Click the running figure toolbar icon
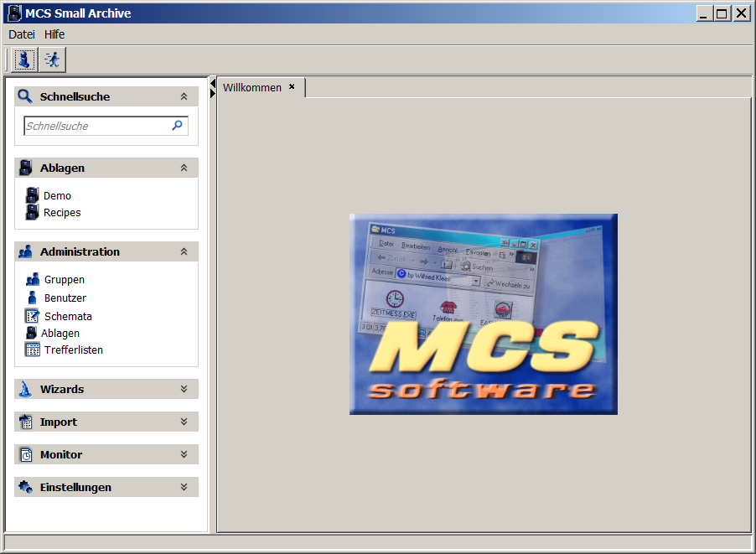The height and width of the screenshot is (554, 756). click(53, 60)
